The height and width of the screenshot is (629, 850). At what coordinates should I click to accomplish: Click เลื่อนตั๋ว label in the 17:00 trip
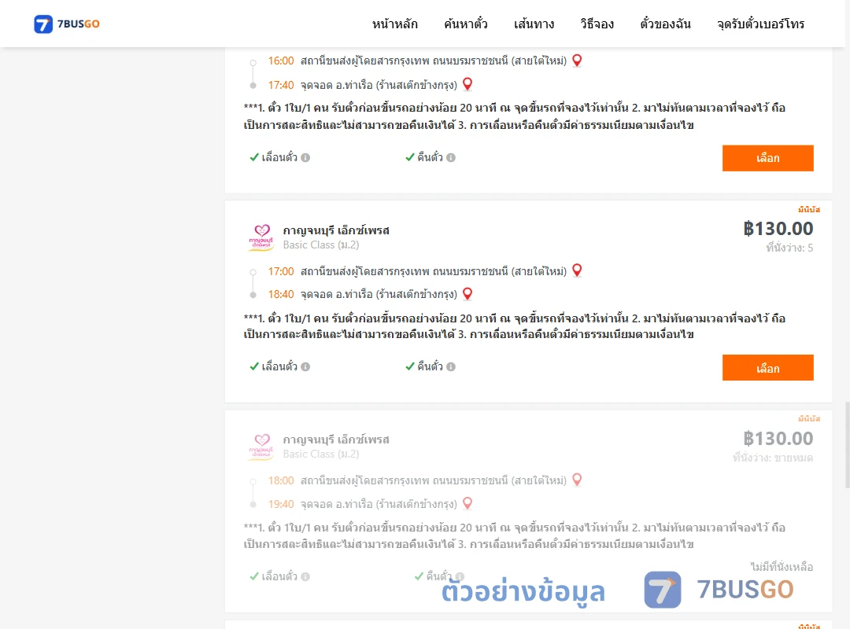pos(279,366)
